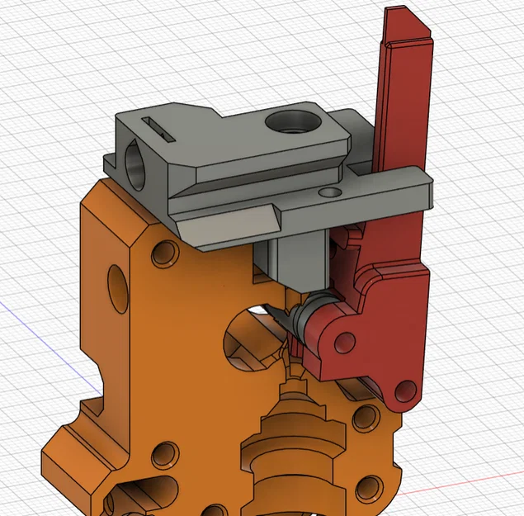Click the oval side hole in orange housing
Image resolution: width=524 pixels, height=516 pixels.
(118, 289)
